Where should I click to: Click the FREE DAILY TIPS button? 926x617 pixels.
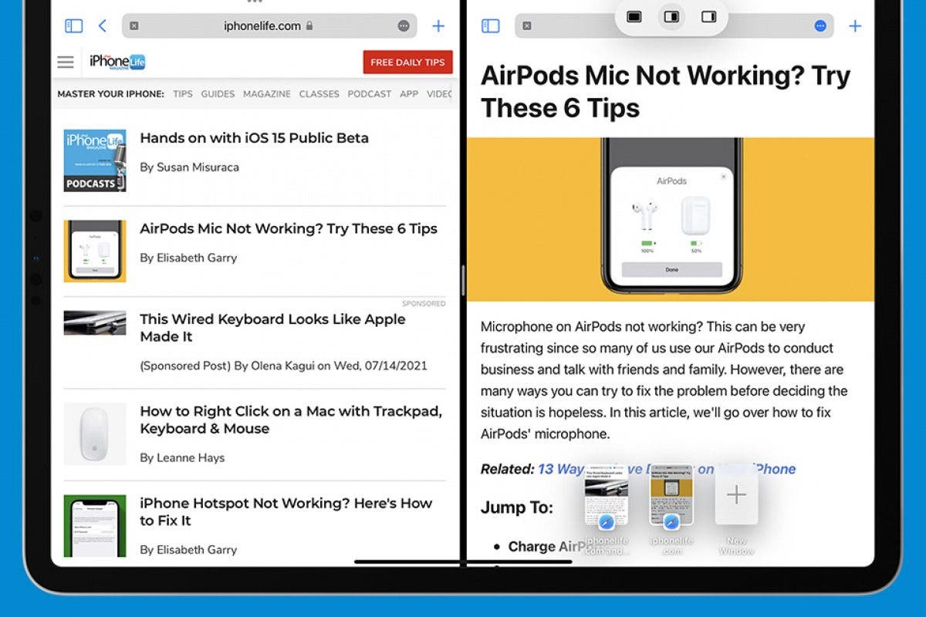(x=407, y=62)
